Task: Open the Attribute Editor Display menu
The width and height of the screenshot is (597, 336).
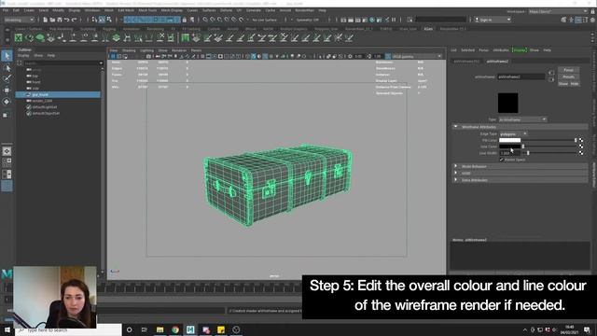Action: (x=519, y=49)
